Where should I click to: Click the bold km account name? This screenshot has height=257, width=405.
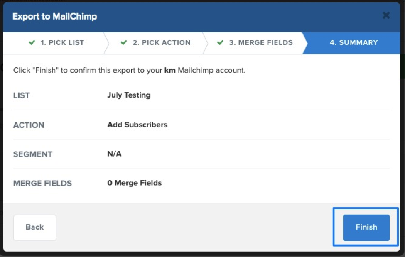(169, 70)
